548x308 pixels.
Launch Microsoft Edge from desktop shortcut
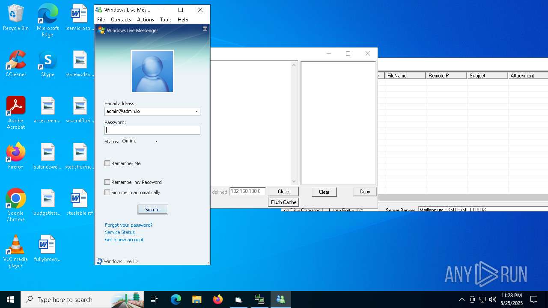tap(48, 20)
